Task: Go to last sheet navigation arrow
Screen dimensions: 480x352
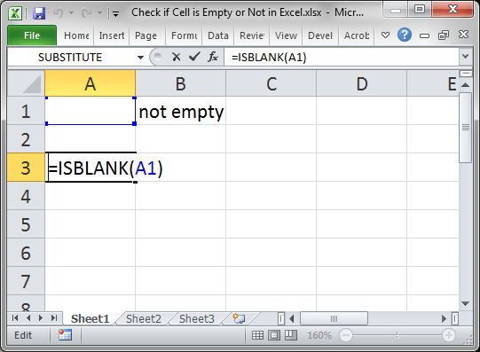Action: [54, 318]
